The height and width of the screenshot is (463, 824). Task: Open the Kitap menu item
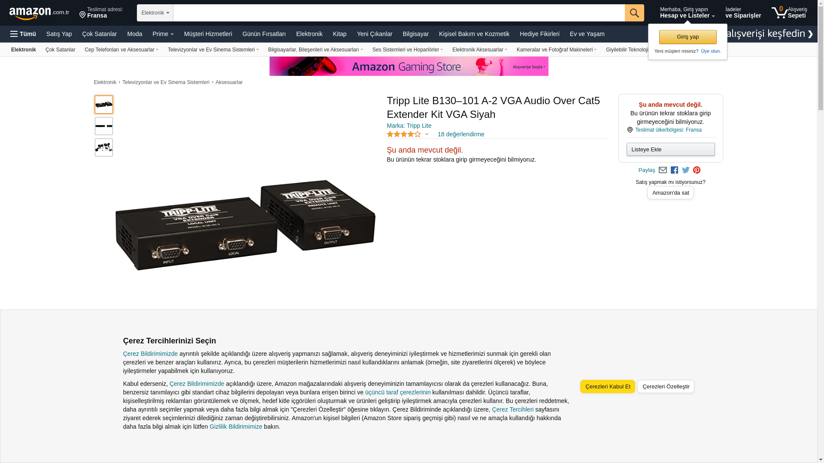[339, 34]
